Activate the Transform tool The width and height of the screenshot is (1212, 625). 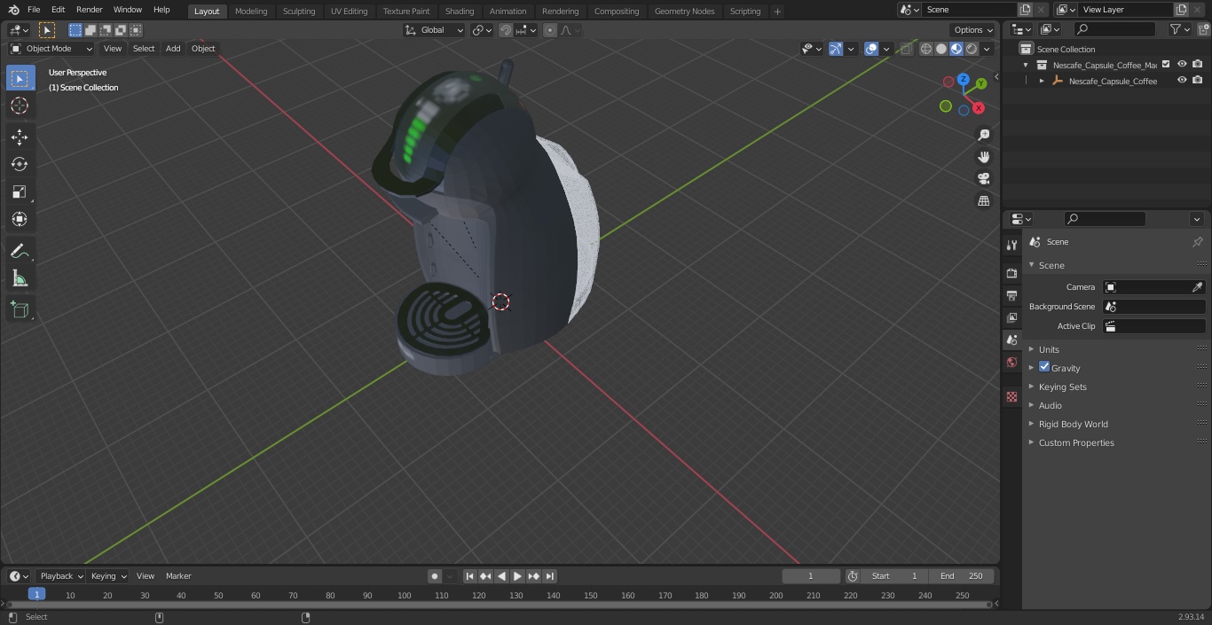(x=20, y=219)
